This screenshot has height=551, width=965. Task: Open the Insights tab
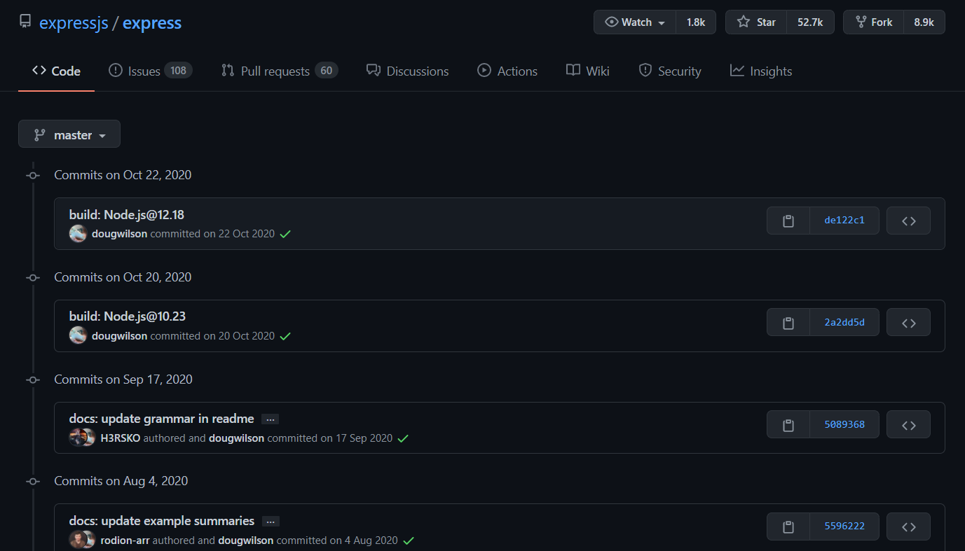[761, 71]
